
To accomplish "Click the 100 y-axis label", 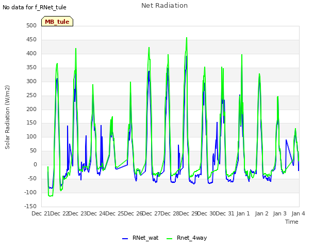I will [x=31, y=136].
